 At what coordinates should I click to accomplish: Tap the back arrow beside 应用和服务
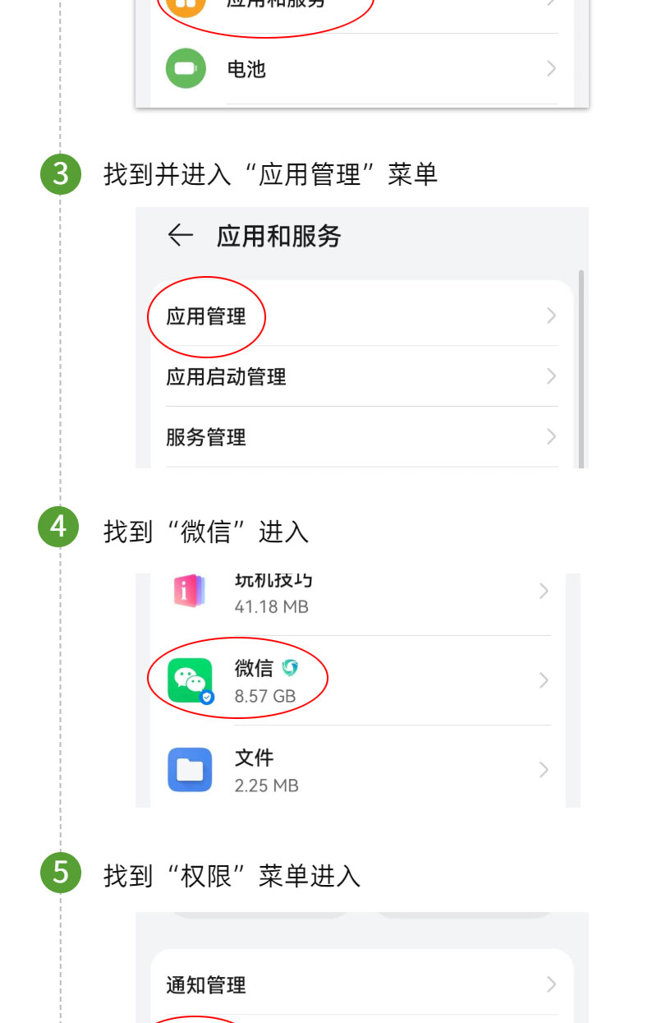coord(180,236)
